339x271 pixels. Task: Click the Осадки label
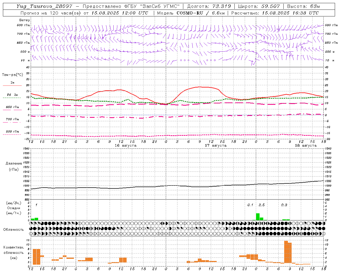point(14,208)
